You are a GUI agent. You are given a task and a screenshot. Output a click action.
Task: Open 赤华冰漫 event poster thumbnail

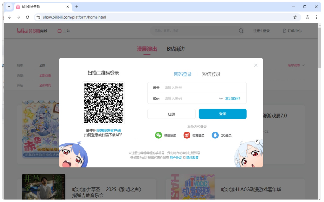41,129
